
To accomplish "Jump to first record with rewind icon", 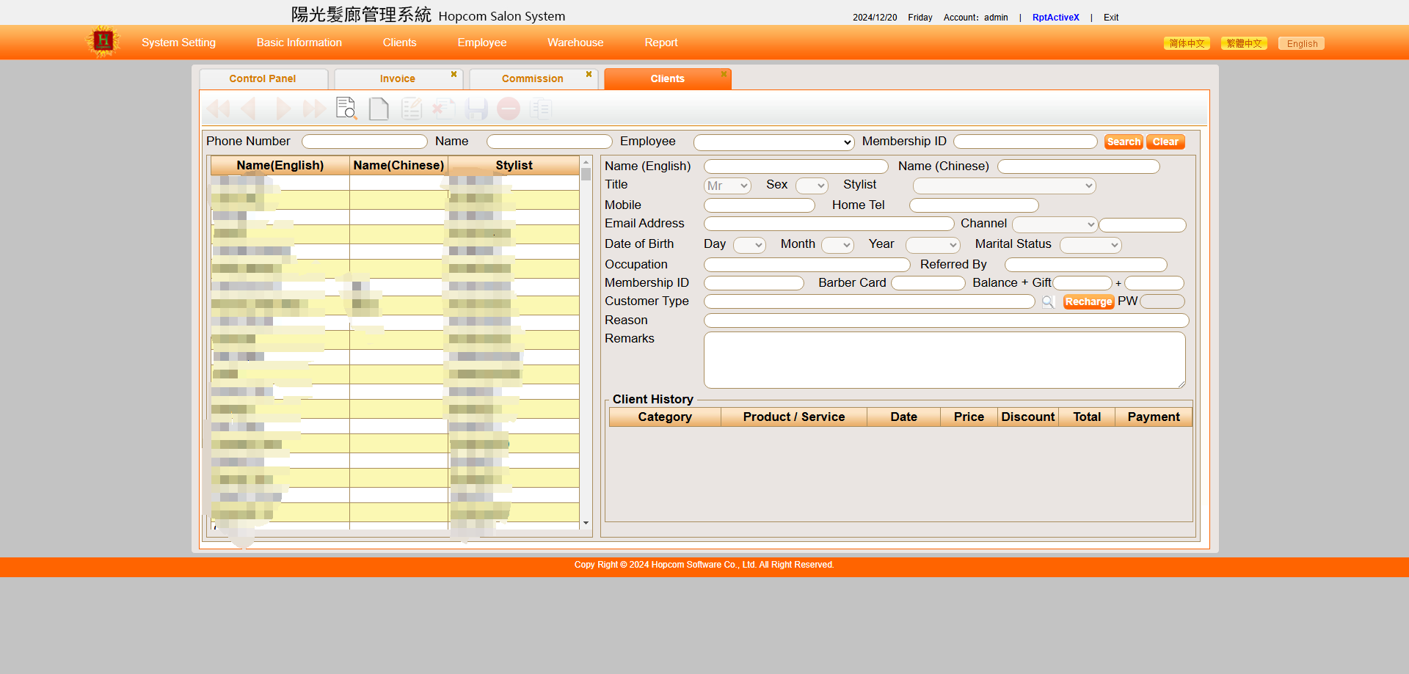I will click(x=218, y=109).
